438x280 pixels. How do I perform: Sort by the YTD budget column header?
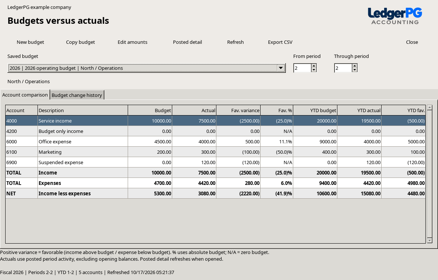click(x=315, y=110)
